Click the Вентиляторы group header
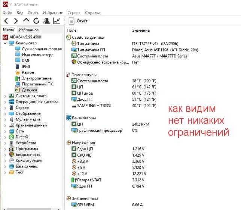This screenshot has height=210, width=241. point(81,118)
